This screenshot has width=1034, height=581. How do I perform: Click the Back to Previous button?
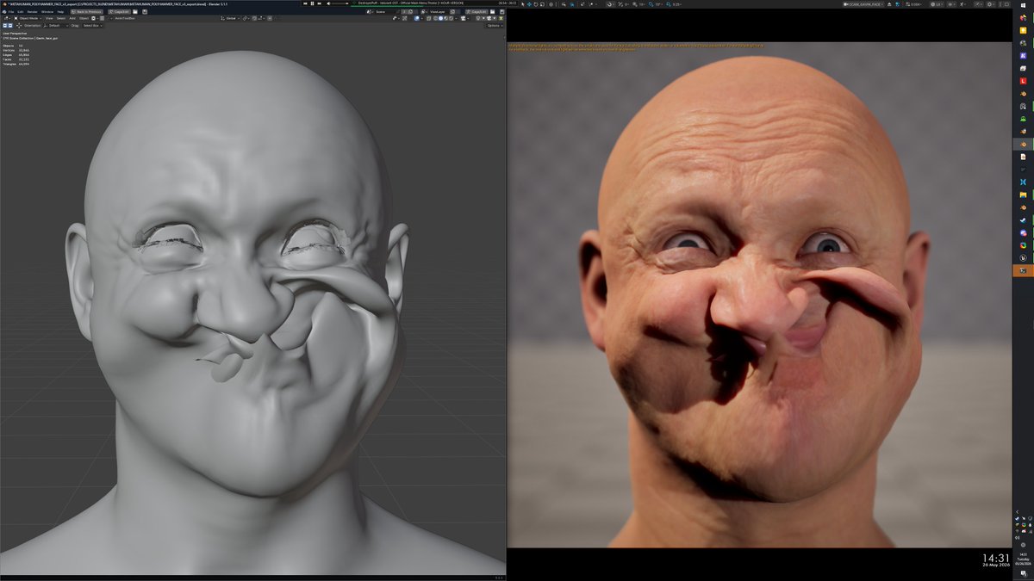click(87, 11)
